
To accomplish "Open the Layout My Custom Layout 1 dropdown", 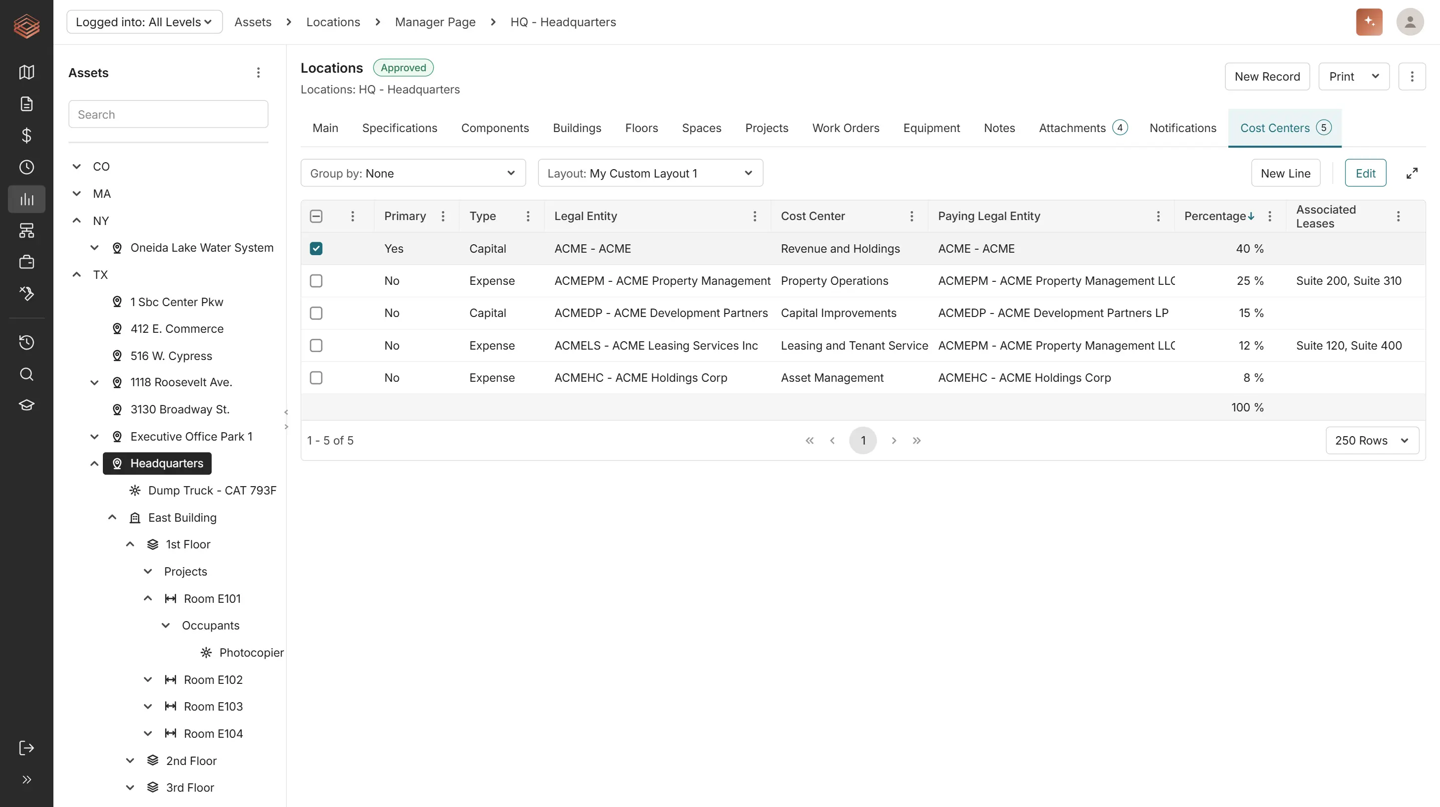I will (x=650, y=173).
